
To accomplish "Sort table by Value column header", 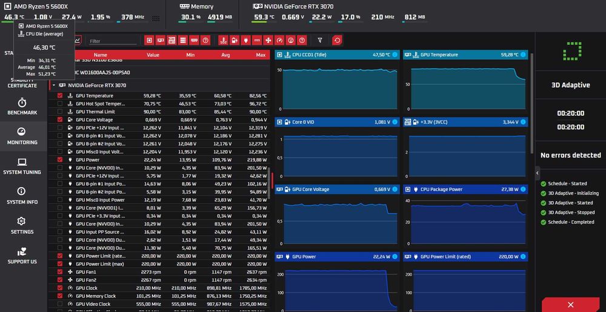I will pyautogui.click(x=153, y=55).
